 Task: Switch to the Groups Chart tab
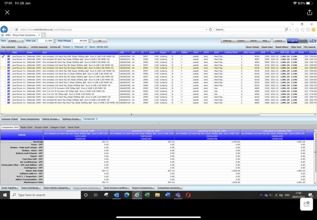point(41,127)
